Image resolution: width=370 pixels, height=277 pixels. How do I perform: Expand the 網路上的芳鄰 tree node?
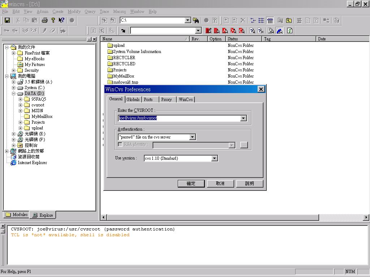(x=7, y=151)
